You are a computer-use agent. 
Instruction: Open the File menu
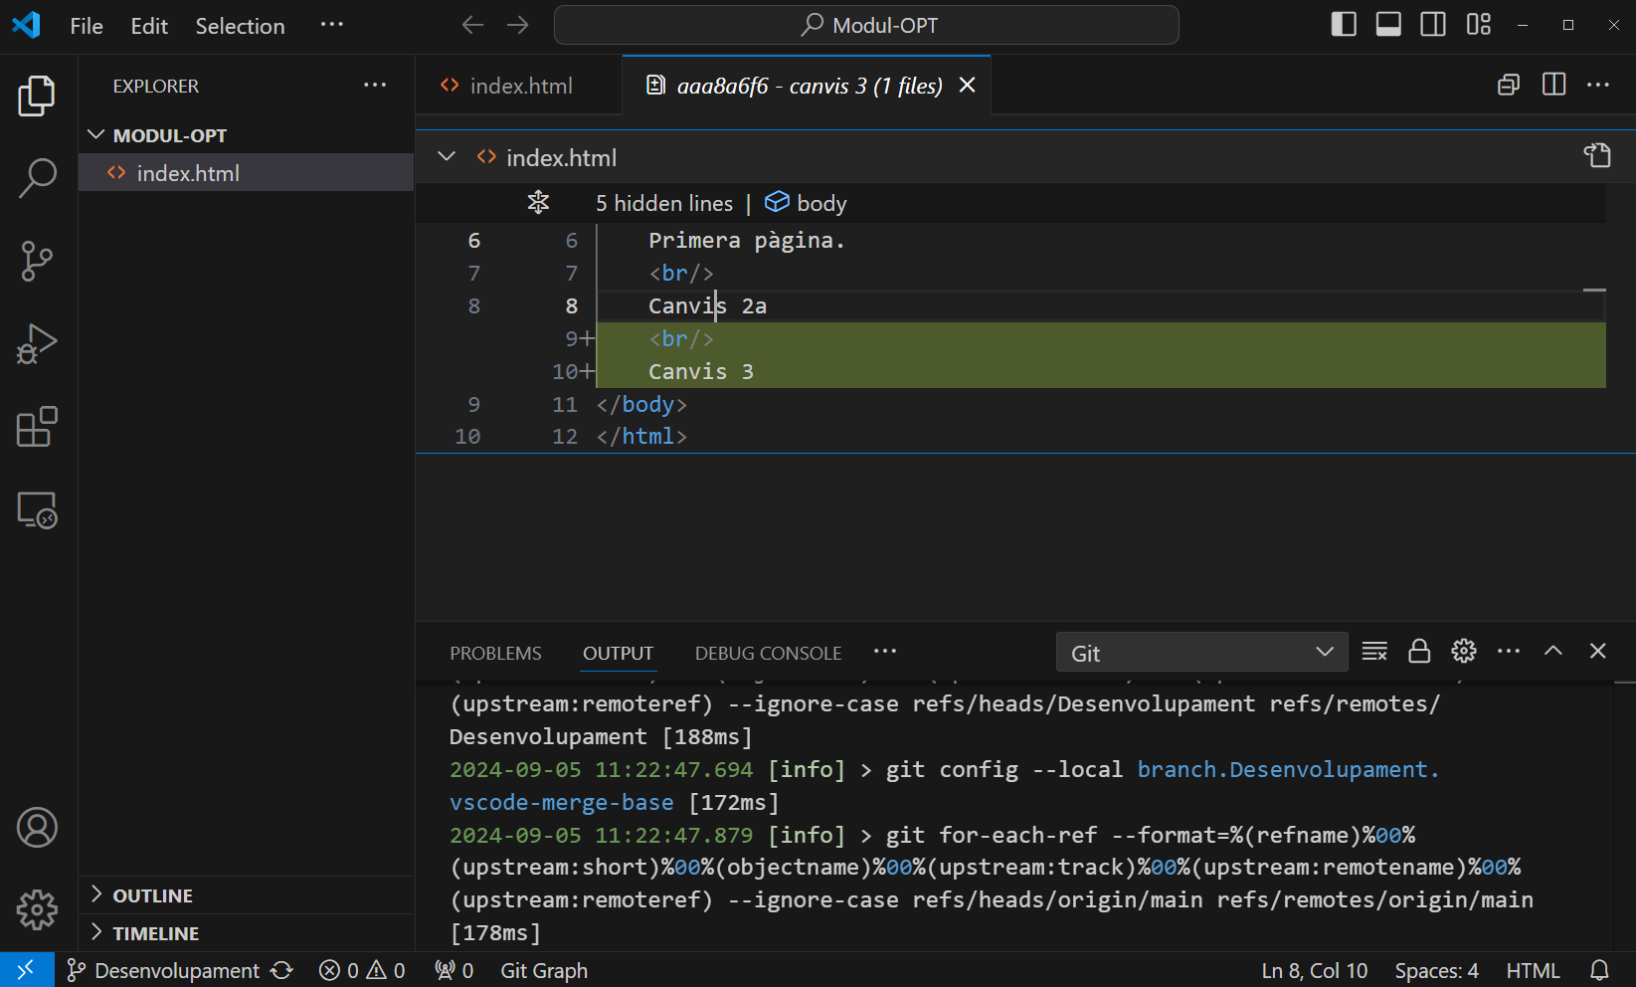click(87, 26)
